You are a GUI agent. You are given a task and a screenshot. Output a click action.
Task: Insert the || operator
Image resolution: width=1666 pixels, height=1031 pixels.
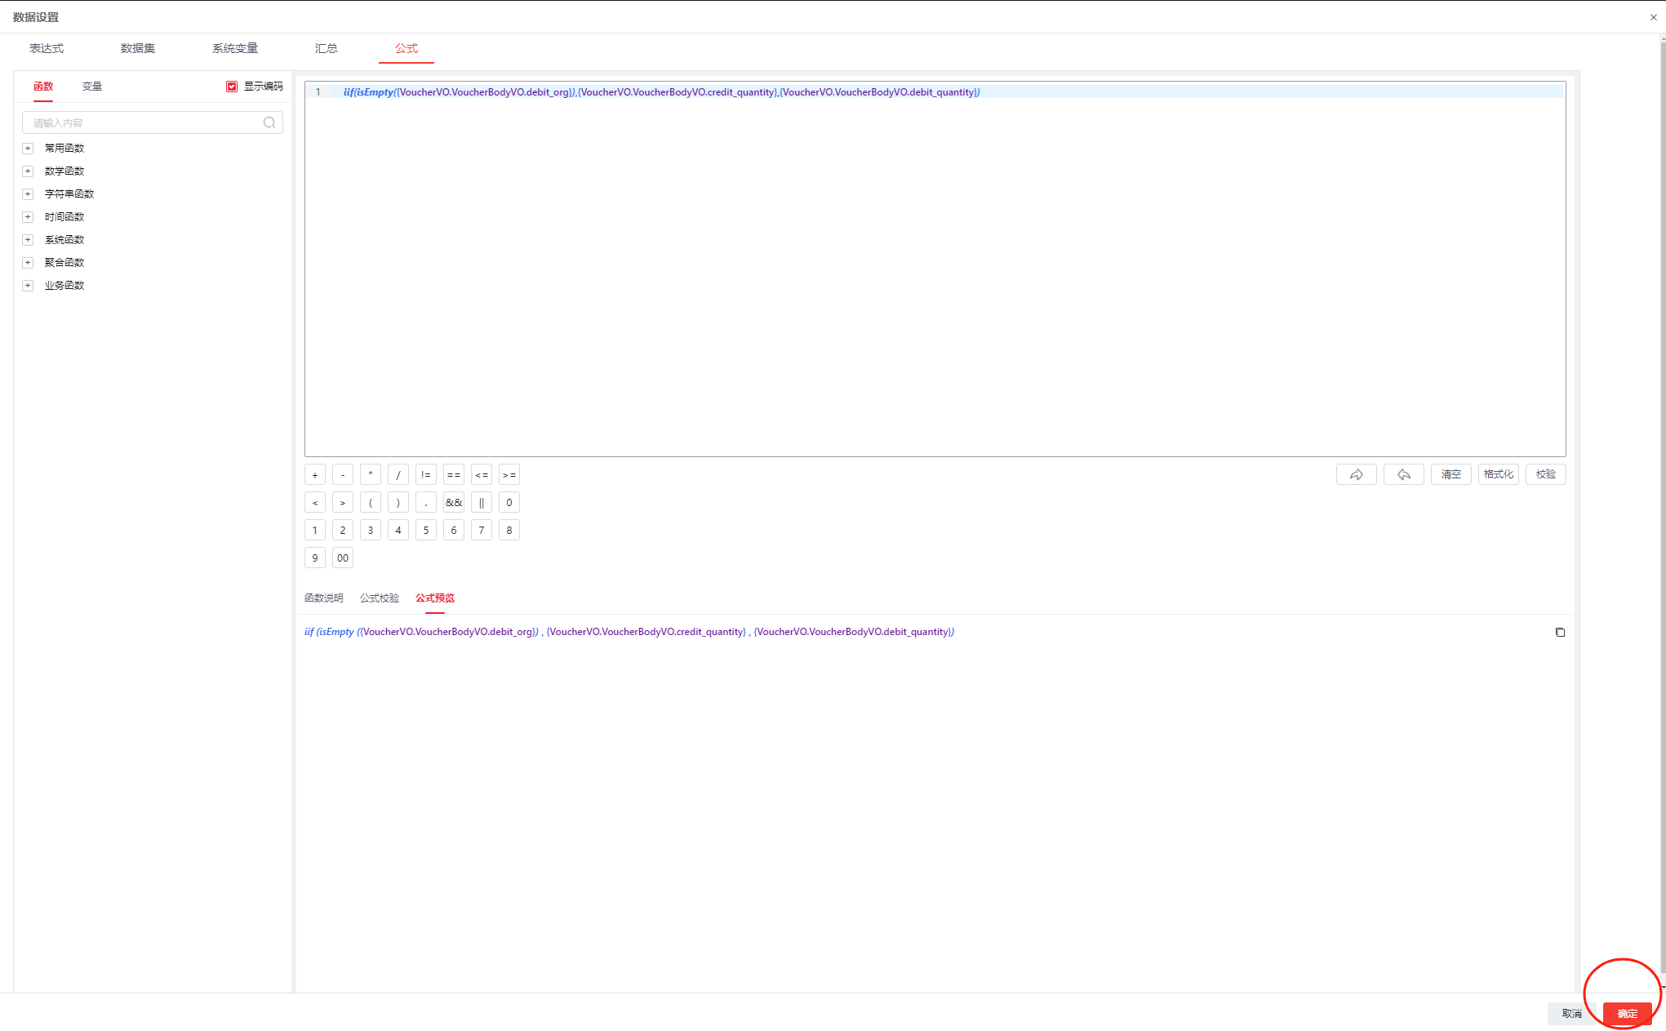point(482,503)
